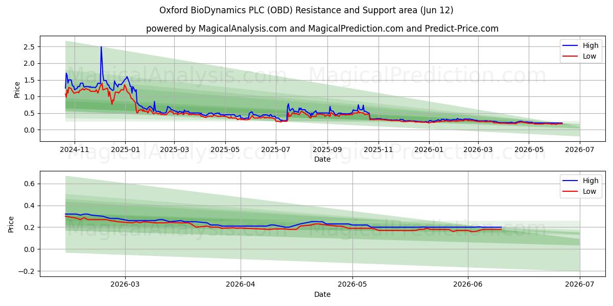Click the bottom chart y-axis value '−0.2'
Image resolution: width=613 pixels, height=306 pixels.
point(26,271)
